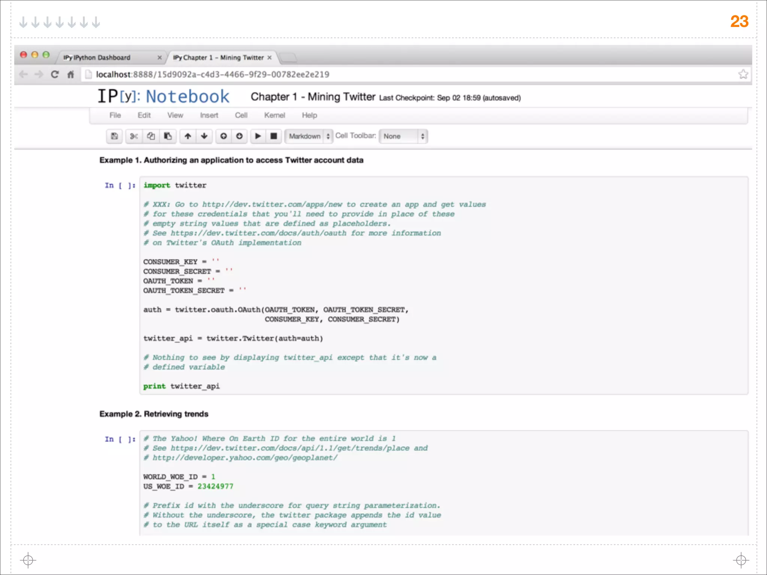Insert cell below with circled down arrow
Viewport: 767px width, 575px height.
click(x=240, y=136)
